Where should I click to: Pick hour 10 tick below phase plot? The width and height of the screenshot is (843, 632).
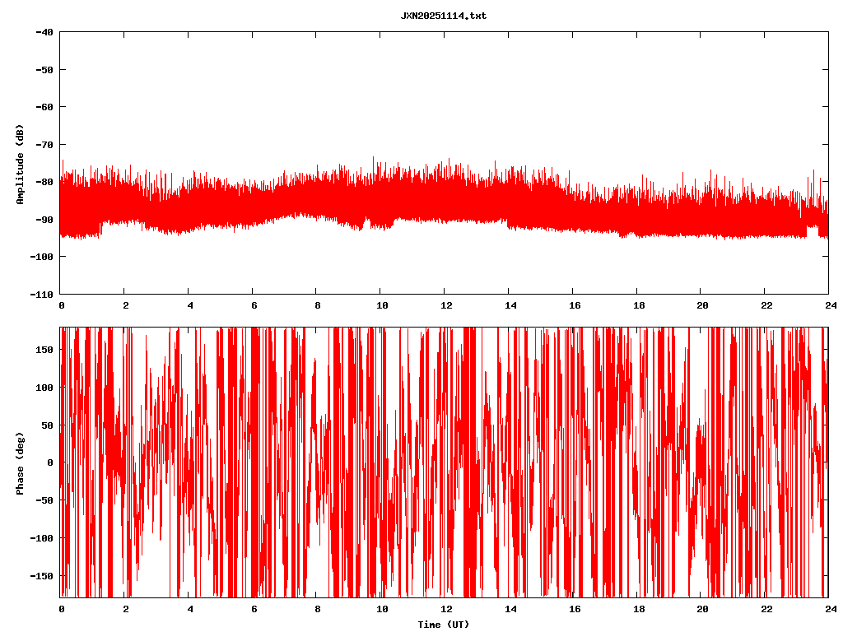tap(381, 609)
